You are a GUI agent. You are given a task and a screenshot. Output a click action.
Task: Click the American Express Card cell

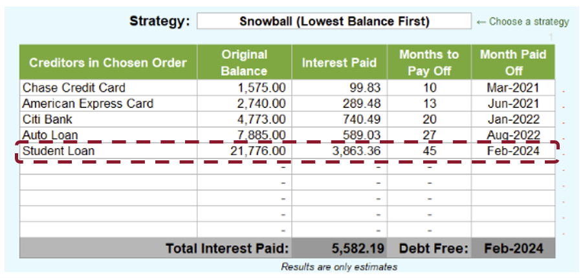[x=108, y=103]
